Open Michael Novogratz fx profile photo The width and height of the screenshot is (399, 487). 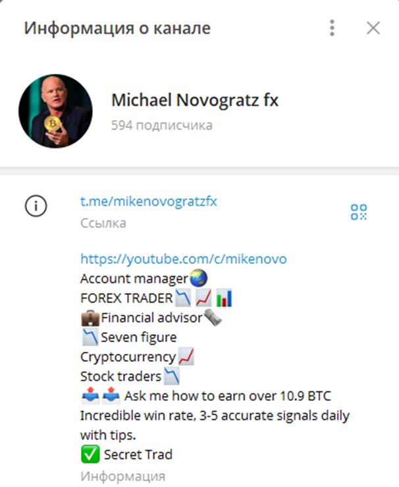click(x=55, y=111)
